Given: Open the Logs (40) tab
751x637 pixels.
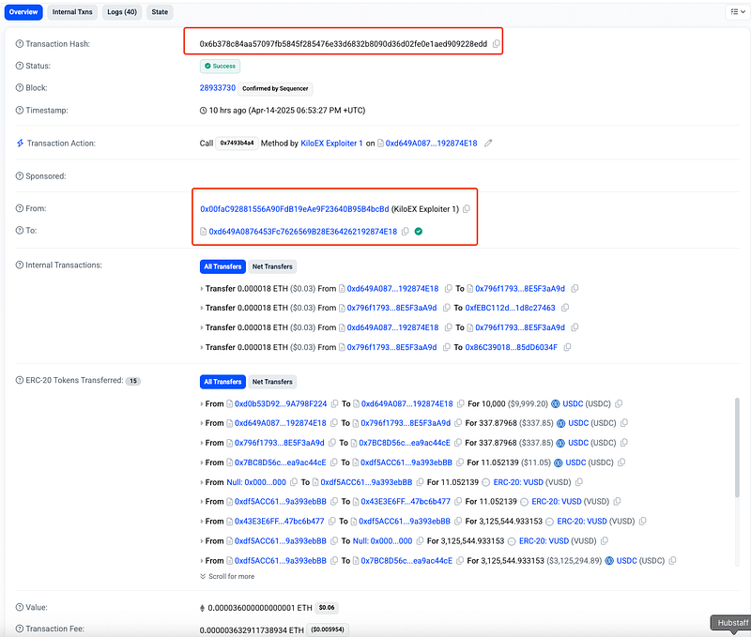Looking at the screenshot, I should coord(121,12).
